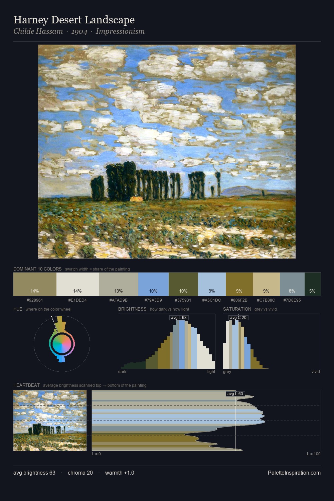
Task: Select the #A5C1DC pale blue swatch
Action: (212, 284)
